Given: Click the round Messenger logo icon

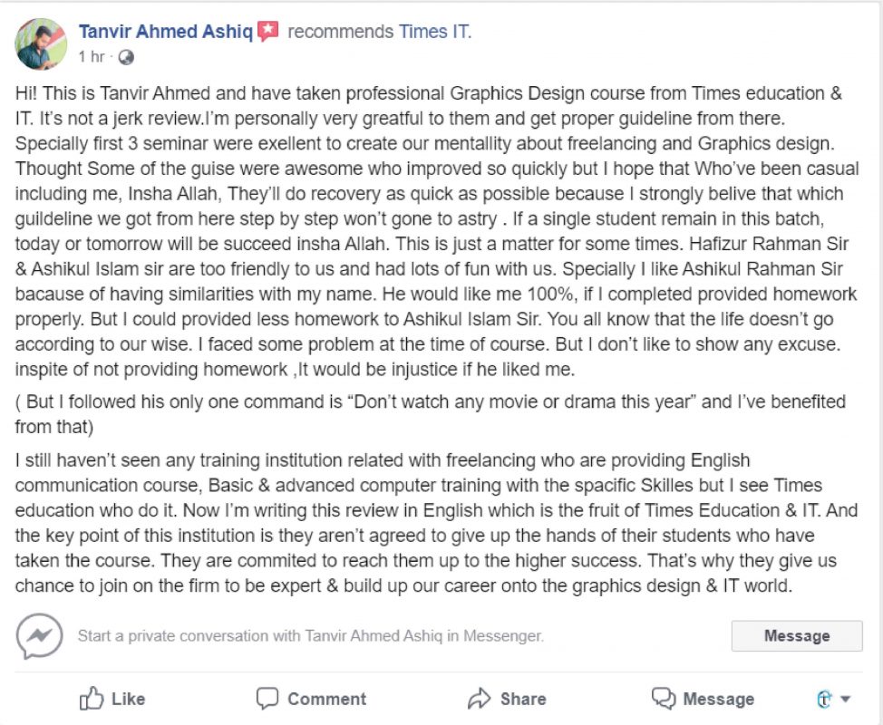Looking at the screenshot, I should pyautogui.click(x=40, y=636).
